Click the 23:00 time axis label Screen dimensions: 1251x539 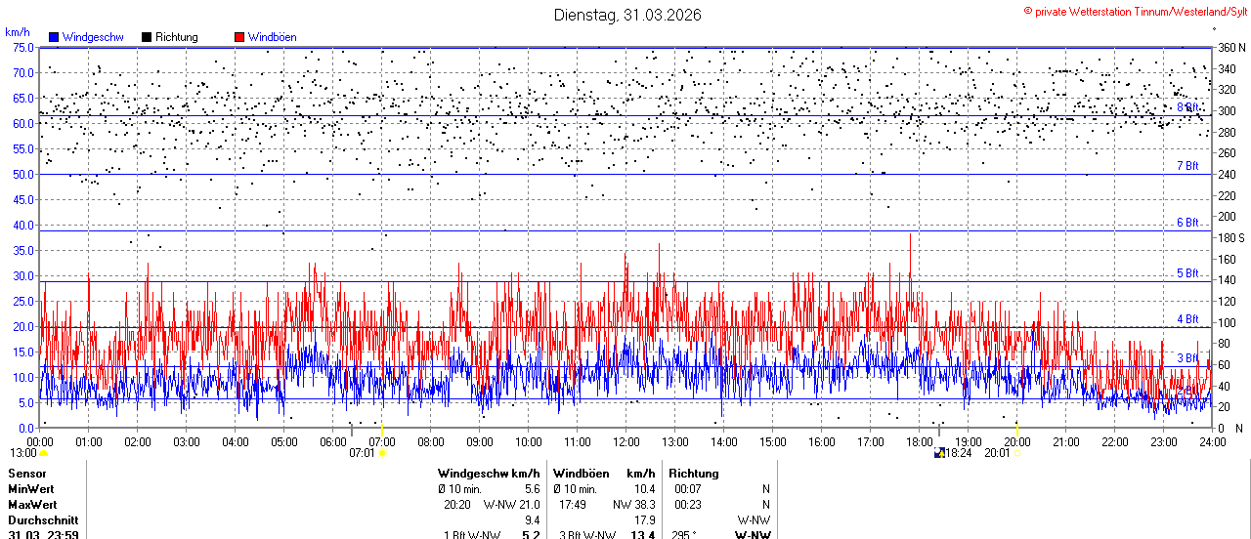coord(1164,441)
